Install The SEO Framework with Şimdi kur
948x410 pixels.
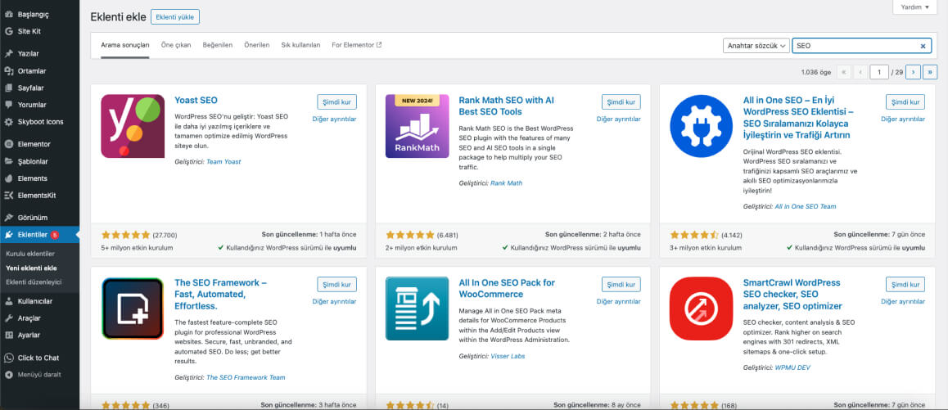(336, 284)
